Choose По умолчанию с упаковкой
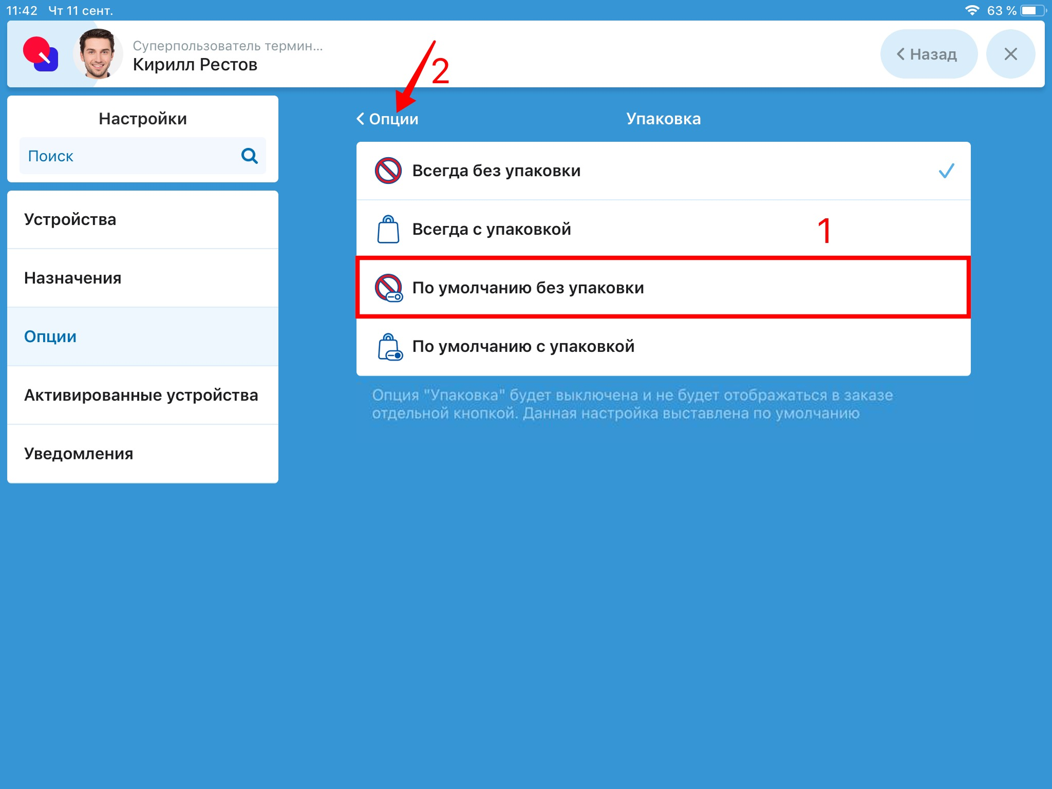Image resolution: width=1052 pixels, height=789 pixels. click(x=663, y=346)
